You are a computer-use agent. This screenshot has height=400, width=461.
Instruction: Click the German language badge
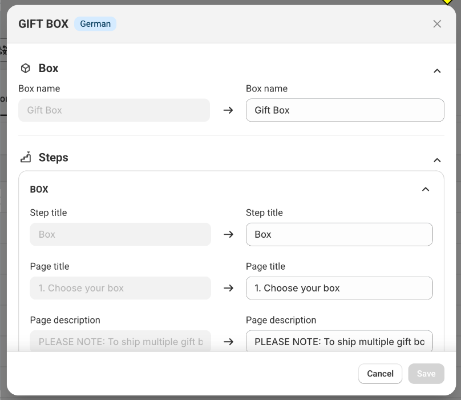pos(95,24)
